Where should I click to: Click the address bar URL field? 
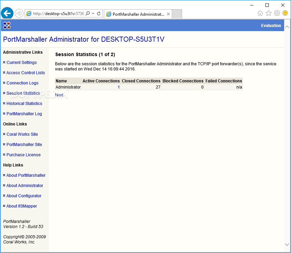pos(58,14)
